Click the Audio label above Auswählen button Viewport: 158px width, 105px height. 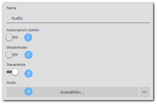coord(11,82)
